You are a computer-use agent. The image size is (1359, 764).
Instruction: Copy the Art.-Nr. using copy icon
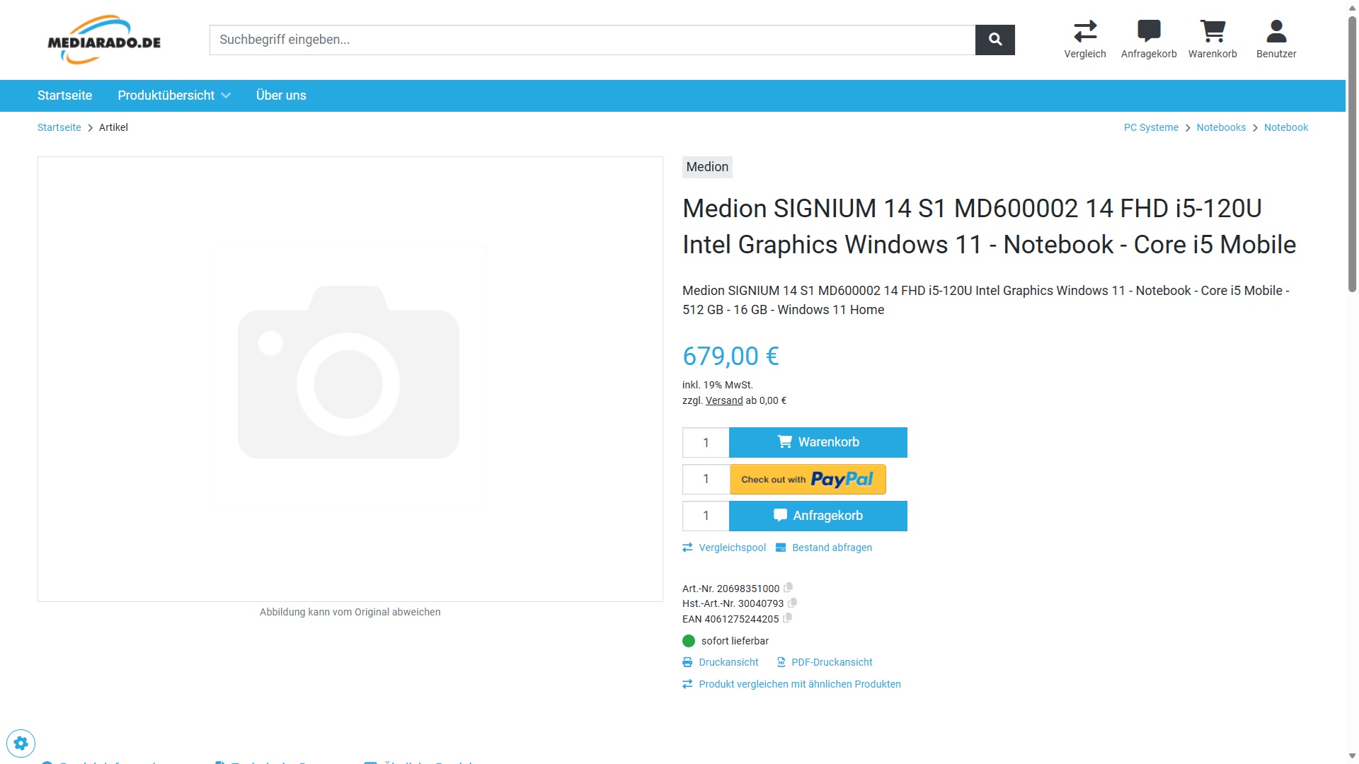click(789, 588)
